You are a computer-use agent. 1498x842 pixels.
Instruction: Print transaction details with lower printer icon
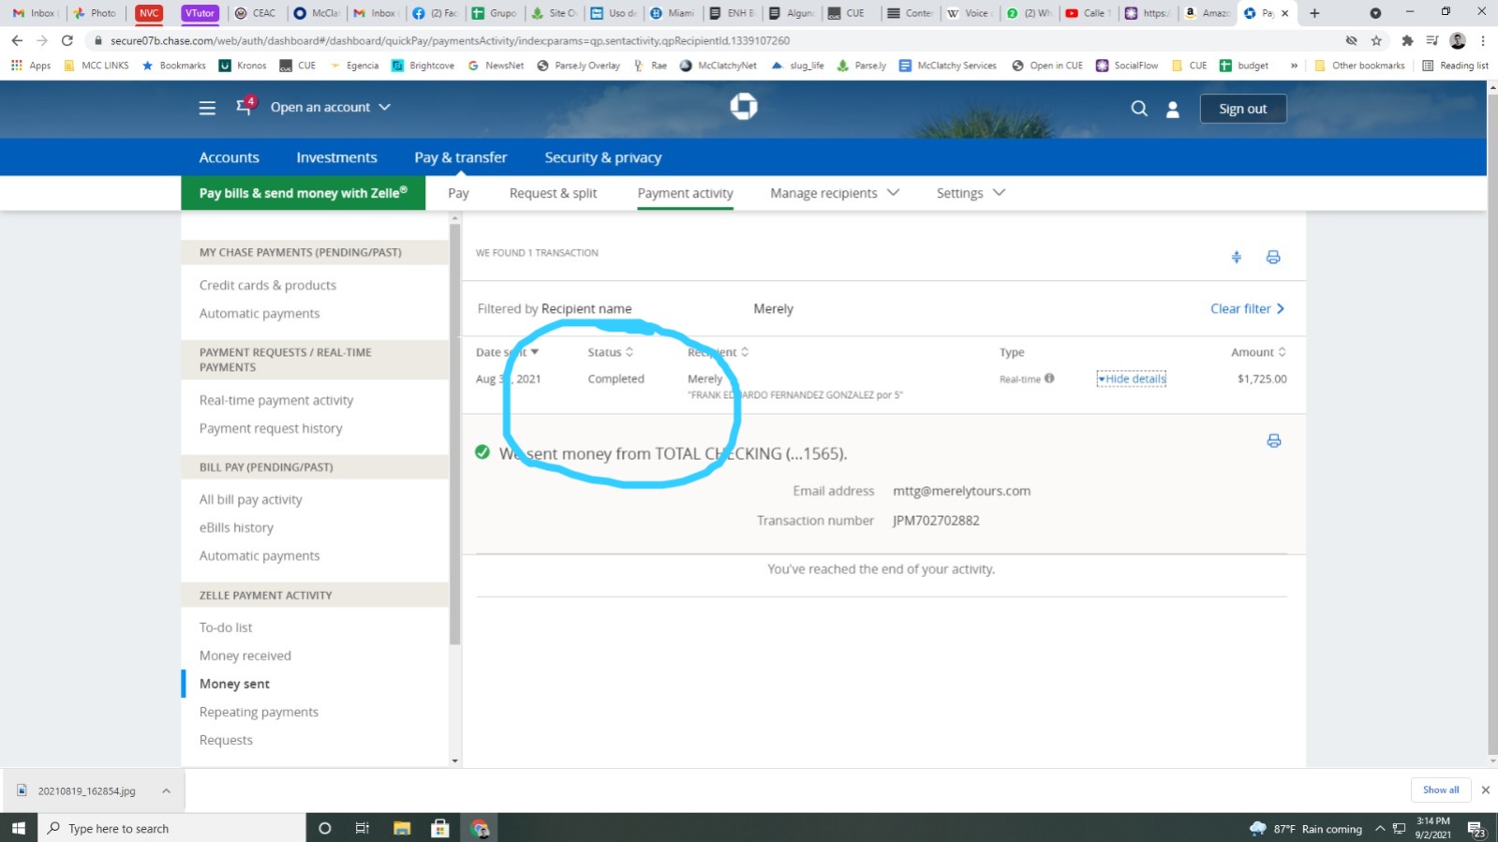coord(1274,440)
